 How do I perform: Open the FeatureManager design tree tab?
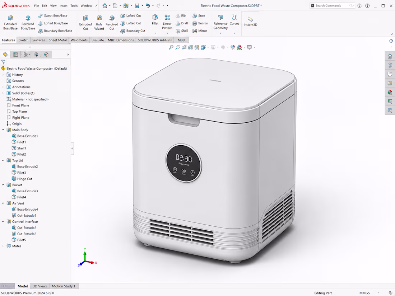pos(5,55)
